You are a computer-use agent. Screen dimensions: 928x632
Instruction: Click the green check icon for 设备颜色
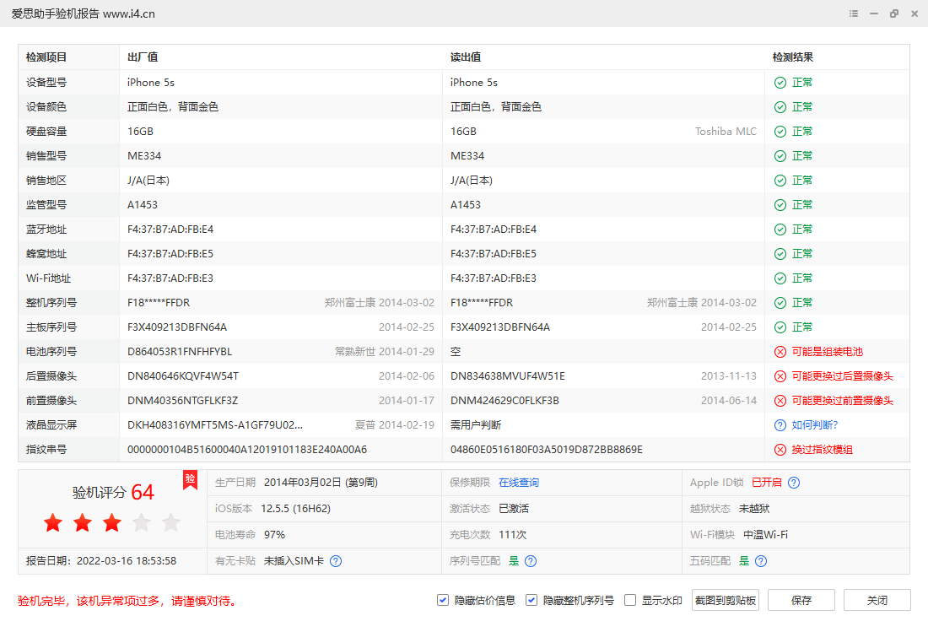780,107
